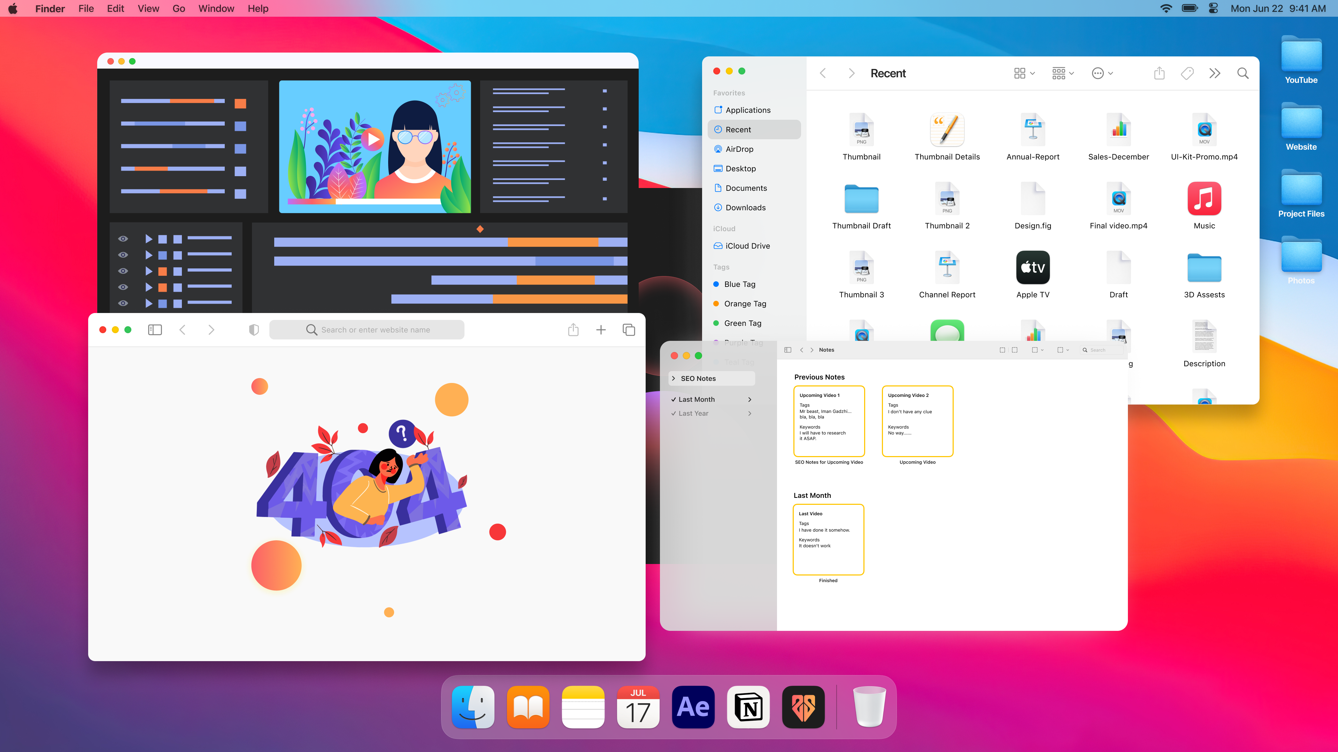This screenshot has height=752, width=1338.
Task: Click the Finder tag icon in the toolbar
Action: click(1187, 73)
